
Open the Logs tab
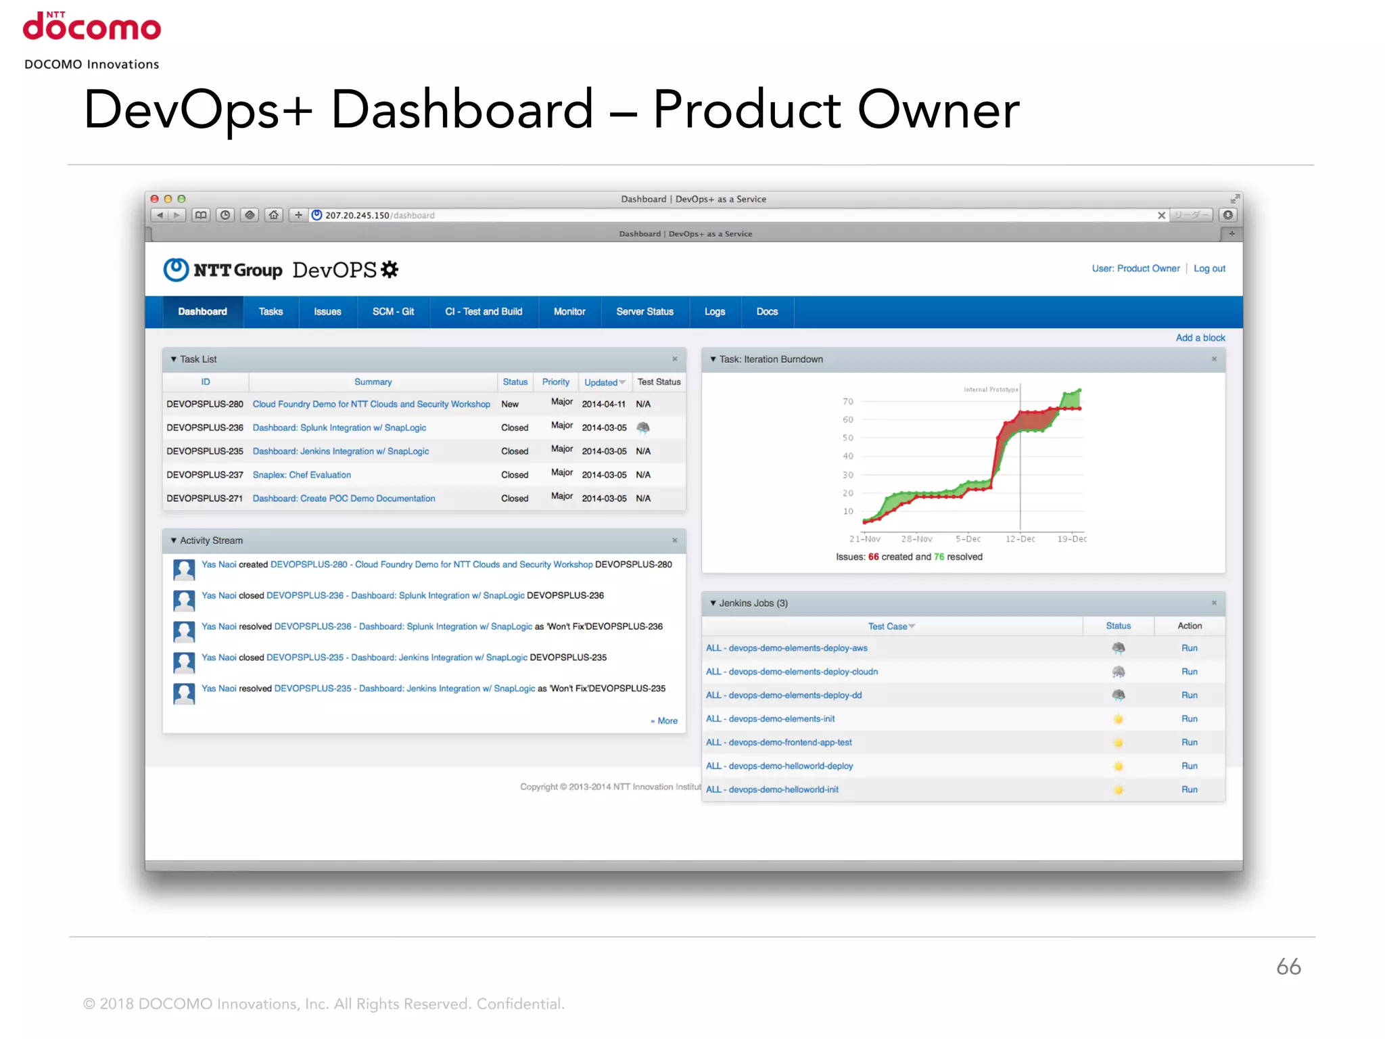pos(715,312)
